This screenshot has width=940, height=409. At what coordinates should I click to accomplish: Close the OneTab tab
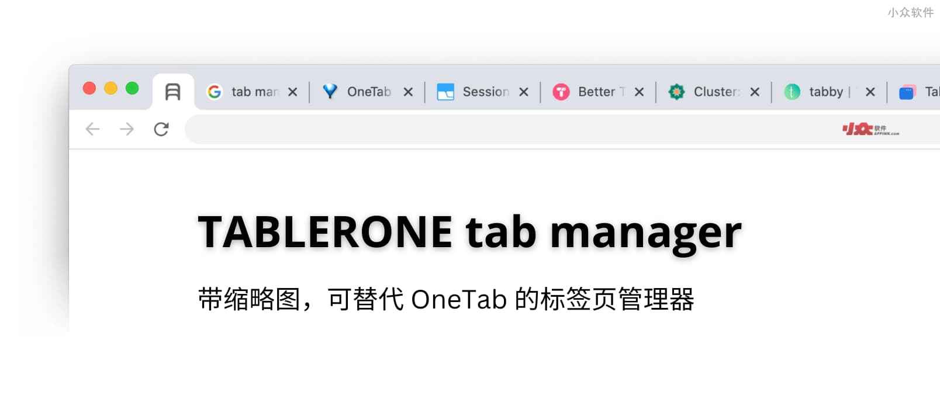408,92
